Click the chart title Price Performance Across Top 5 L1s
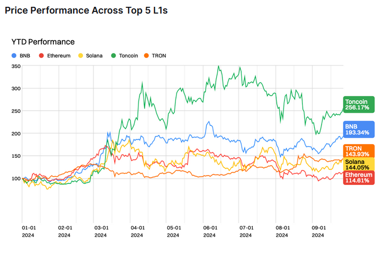 86,10
